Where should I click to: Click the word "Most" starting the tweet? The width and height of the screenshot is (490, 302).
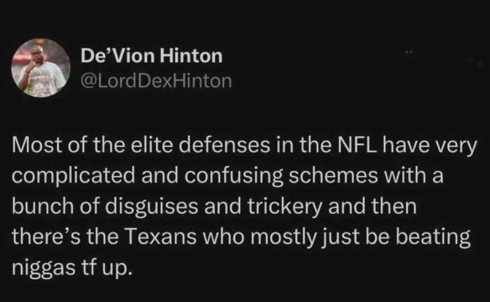point(34,147)
